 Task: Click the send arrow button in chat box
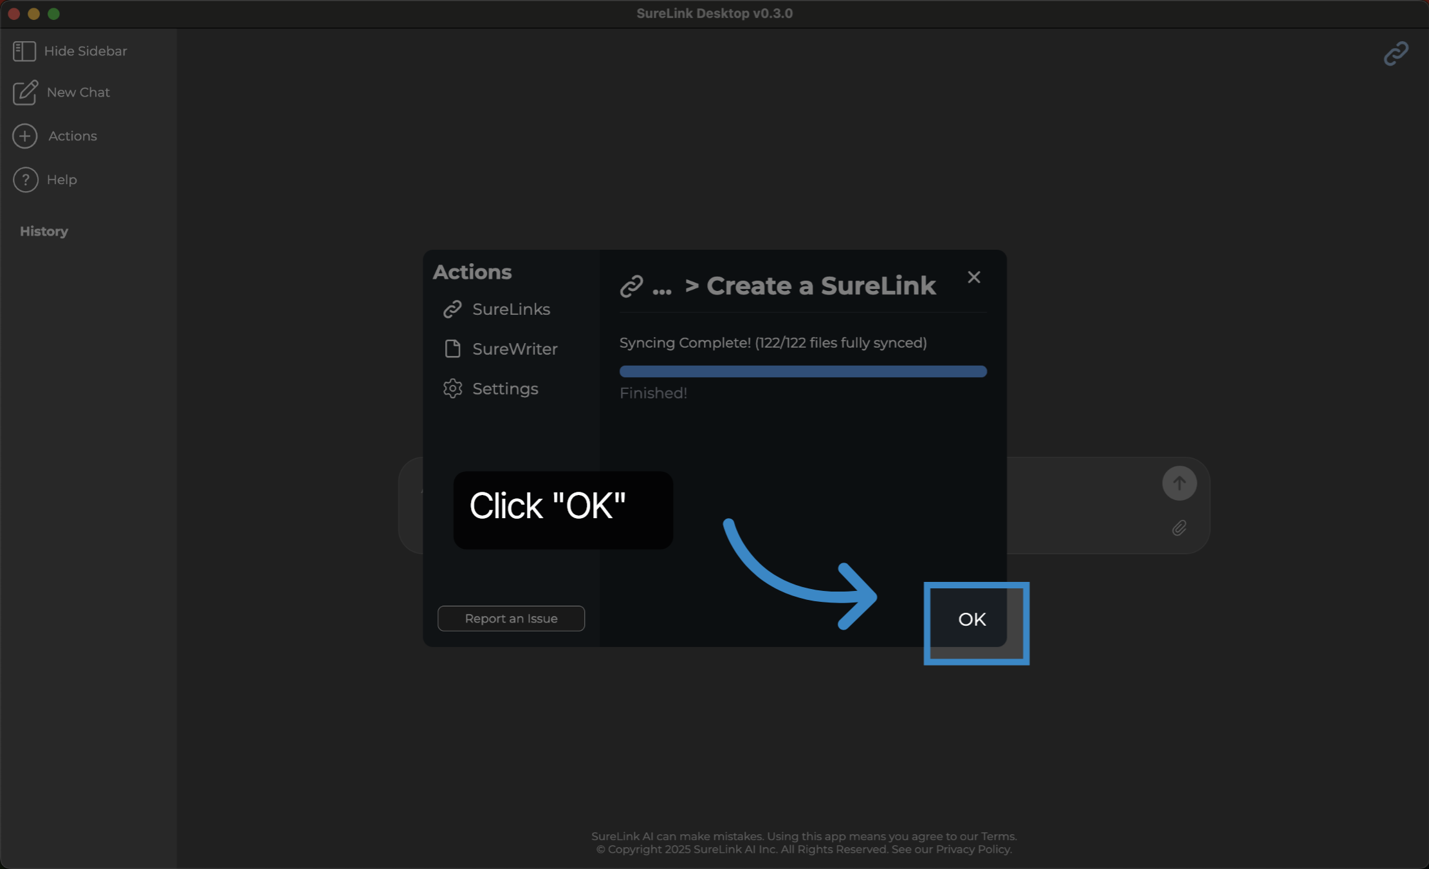[x=1179, y=483]
